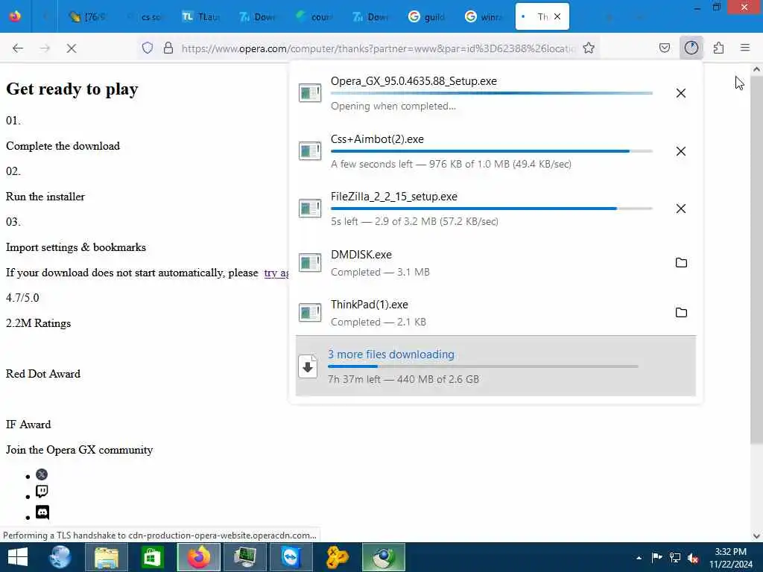The image size is (763, 572).
Task: Switch to the 'cour' tab
Action: (x=314, y=17)
